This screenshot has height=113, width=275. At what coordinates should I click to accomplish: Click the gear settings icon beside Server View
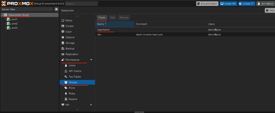pyautogui.click(x=56, y=9)
